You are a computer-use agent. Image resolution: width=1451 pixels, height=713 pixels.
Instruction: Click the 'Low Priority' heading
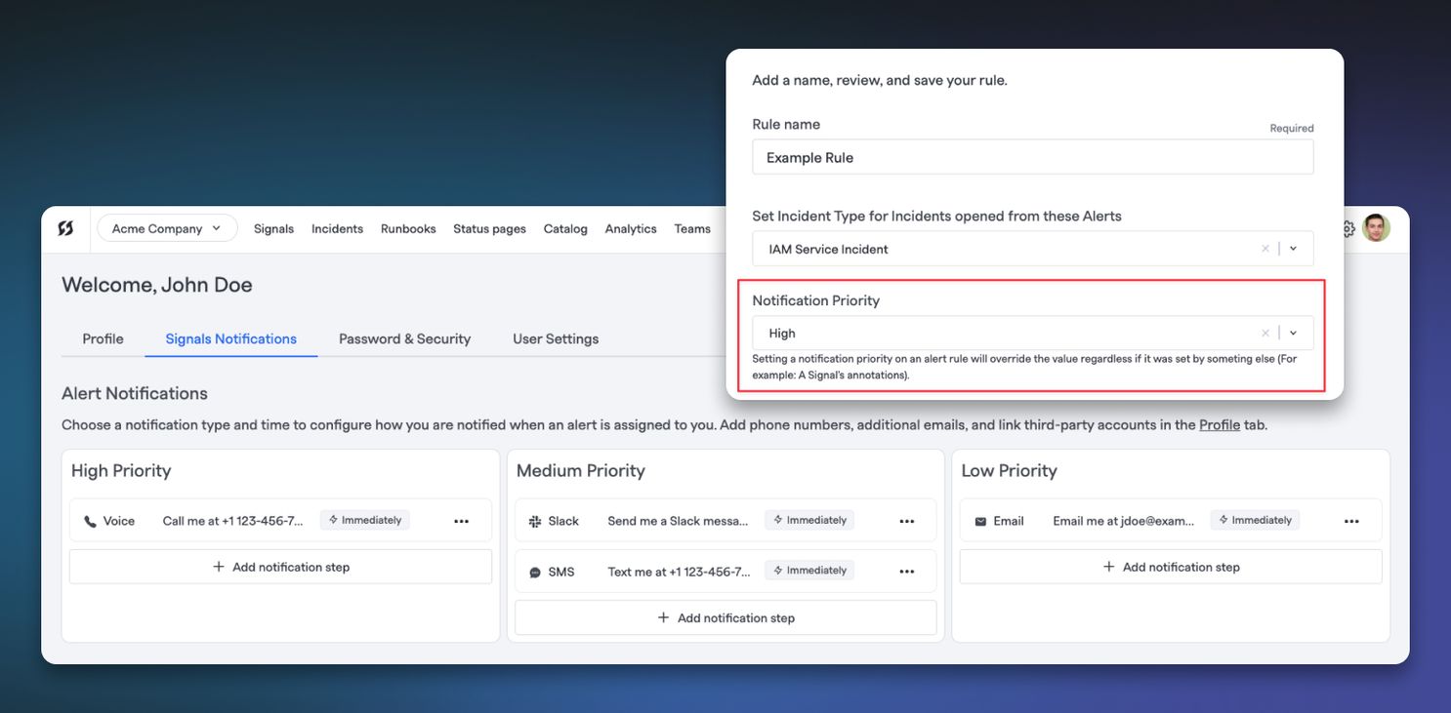coord(1009,470)
